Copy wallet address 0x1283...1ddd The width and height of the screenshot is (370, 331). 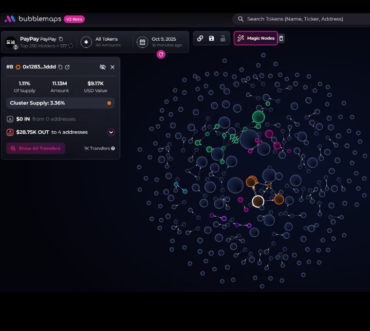click(x=60, y=67)
